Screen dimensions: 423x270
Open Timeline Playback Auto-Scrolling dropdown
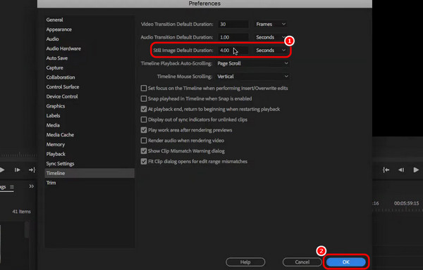click(x=252, y=63)
